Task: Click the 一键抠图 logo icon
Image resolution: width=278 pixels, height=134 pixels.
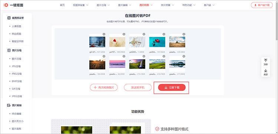Action: click(x=6, y=5)
